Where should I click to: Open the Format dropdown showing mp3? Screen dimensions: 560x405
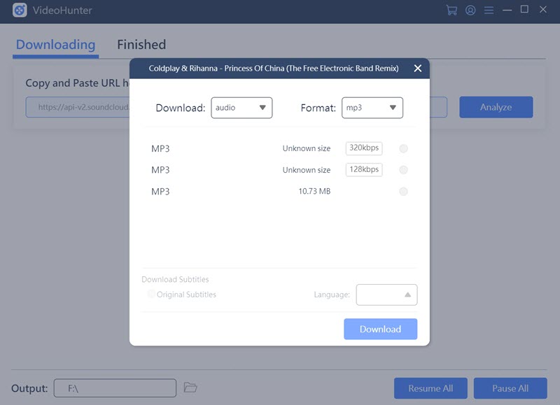tap(372, 108)
